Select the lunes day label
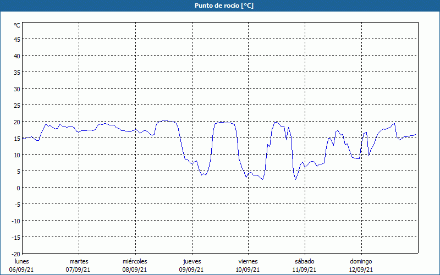 click(22, 261)
